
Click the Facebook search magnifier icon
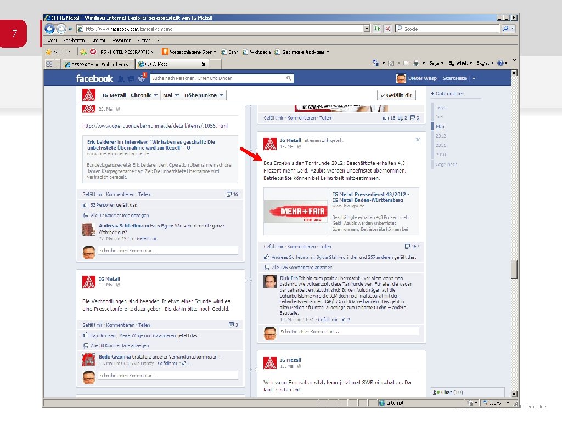point(289,78)
